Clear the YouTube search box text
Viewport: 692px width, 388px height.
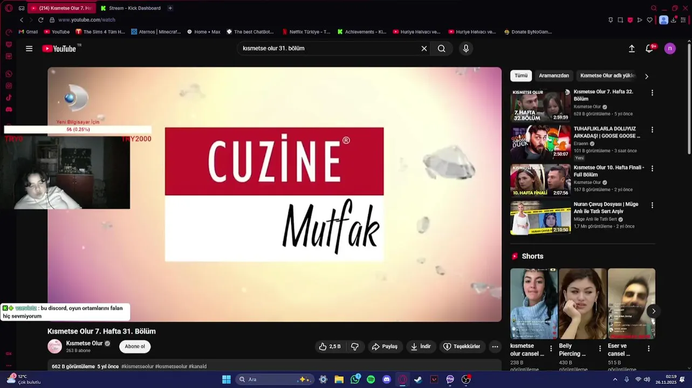coord(424,48)
